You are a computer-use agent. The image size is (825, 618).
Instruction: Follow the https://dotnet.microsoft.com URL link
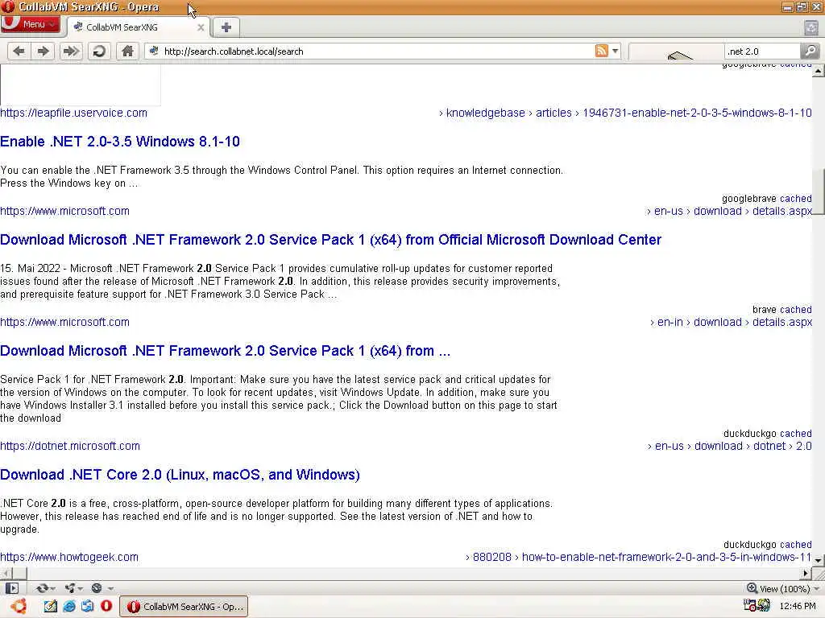click(70, 446)
